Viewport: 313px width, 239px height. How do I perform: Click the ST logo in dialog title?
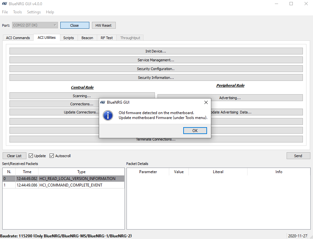click(103, 102)
